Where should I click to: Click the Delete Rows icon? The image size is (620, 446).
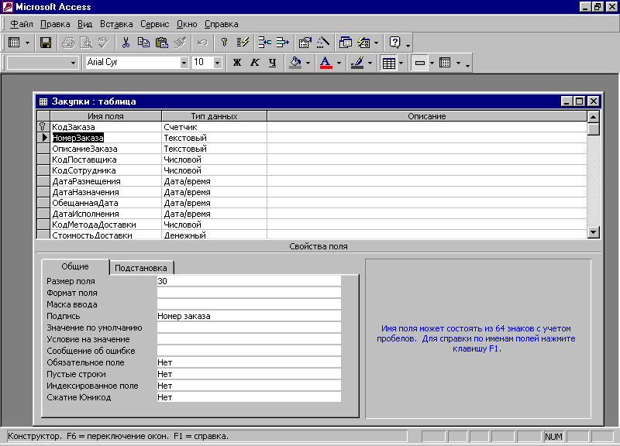tap(282, 43)
